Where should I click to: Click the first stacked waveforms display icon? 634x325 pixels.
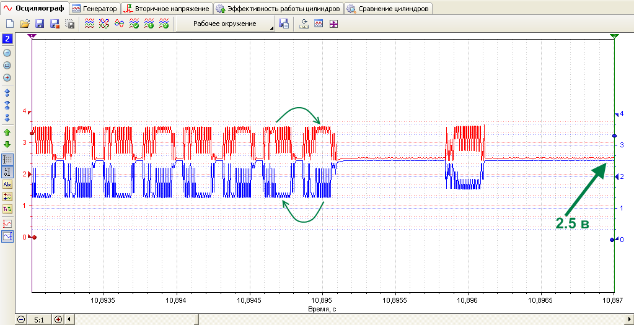(89, 24)
